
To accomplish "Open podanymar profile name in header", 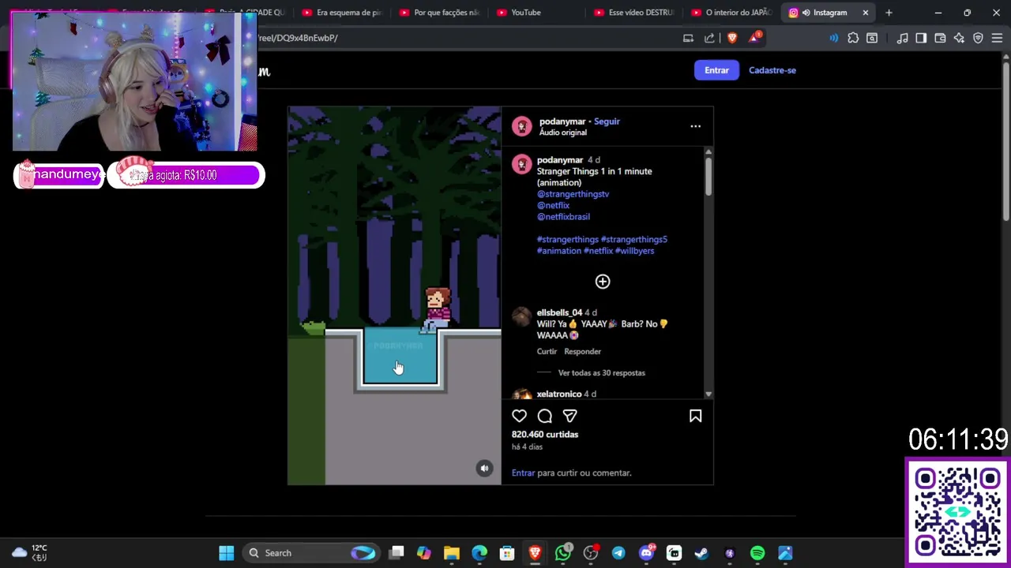I will (x=562, y=121).
